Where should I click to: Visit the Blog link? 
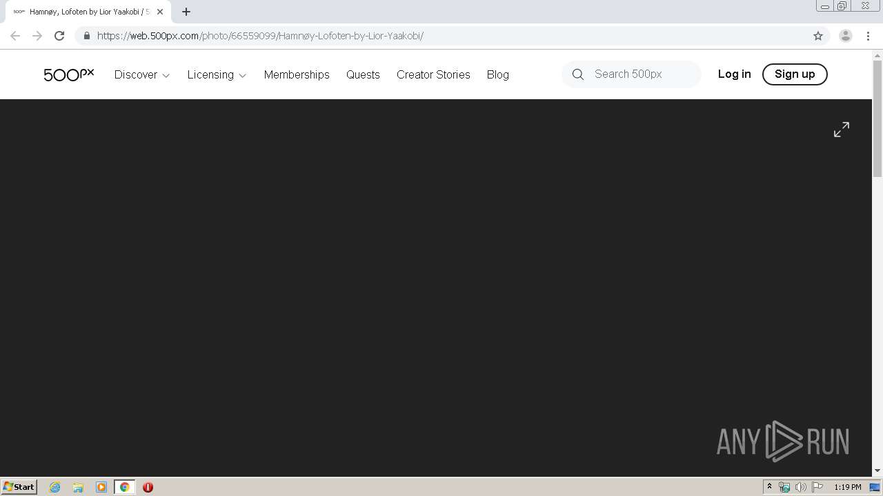[497, 74]
